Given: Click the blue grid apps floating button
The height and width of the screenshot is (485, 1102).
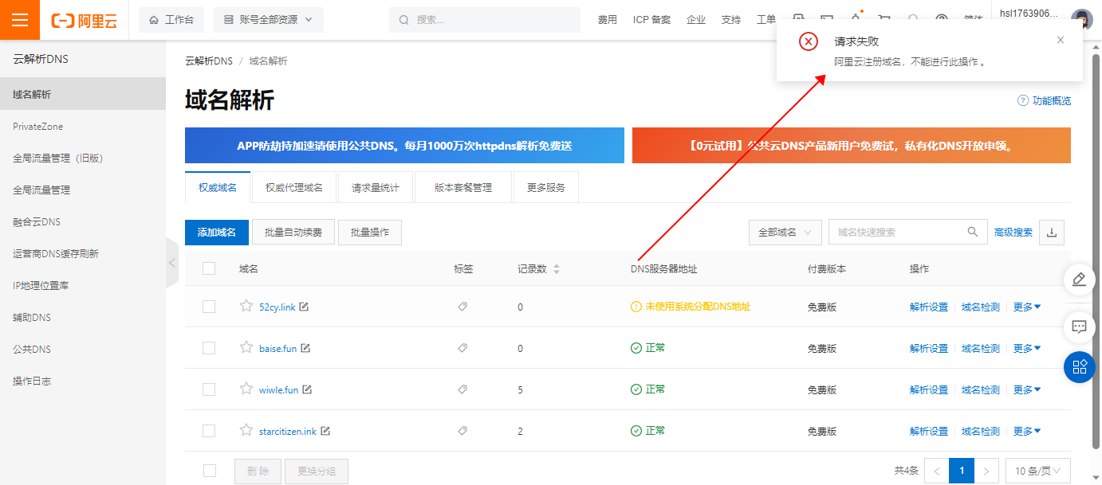Looking at the screenshot, I should 1080,366.
